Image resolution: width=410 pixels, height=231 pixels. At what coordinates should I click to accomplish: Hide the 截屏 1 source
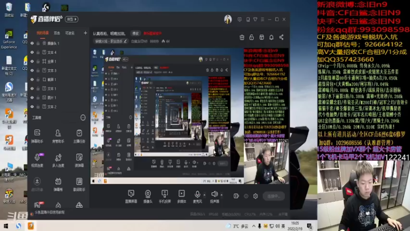click(x=32, y=80)
